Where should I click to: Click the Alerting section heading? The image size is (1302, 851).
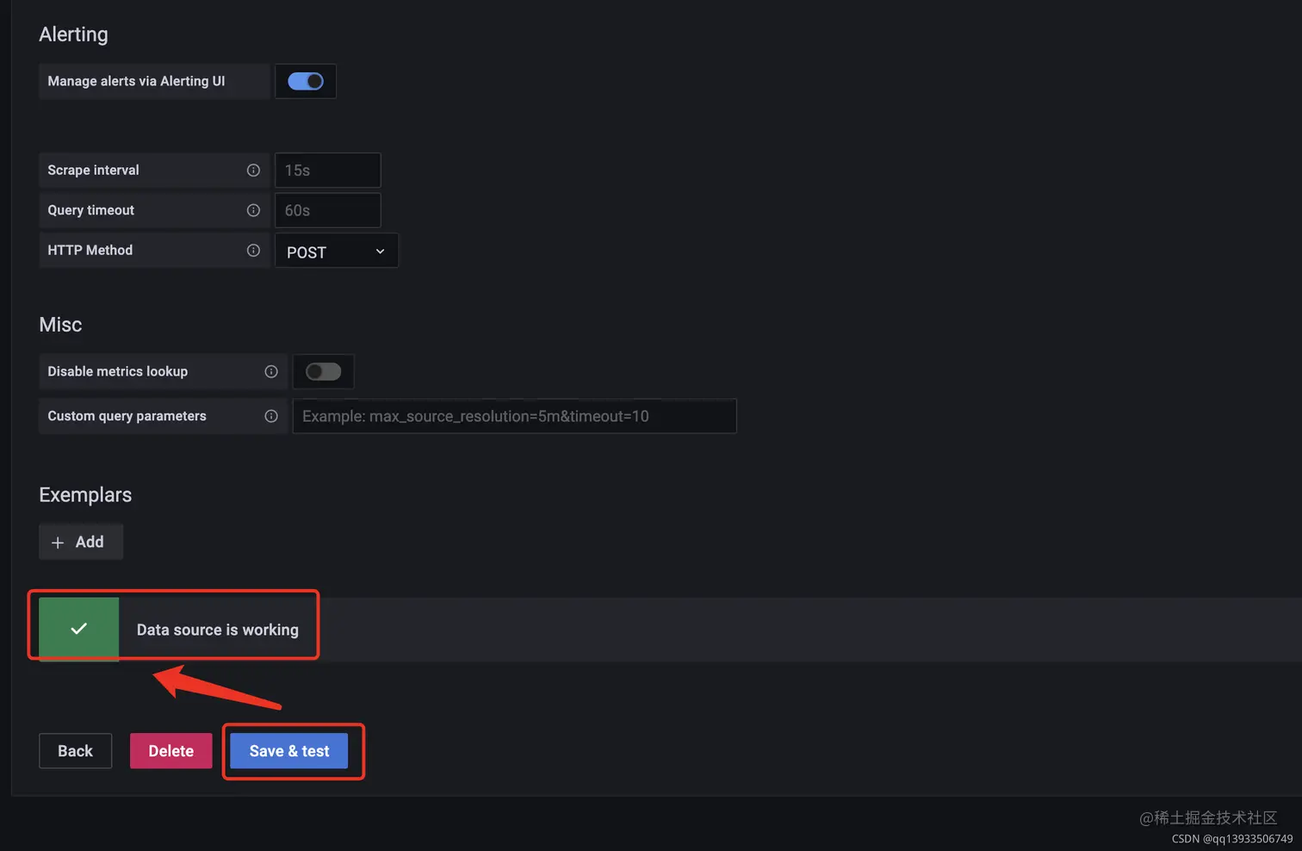click(74, 34)
